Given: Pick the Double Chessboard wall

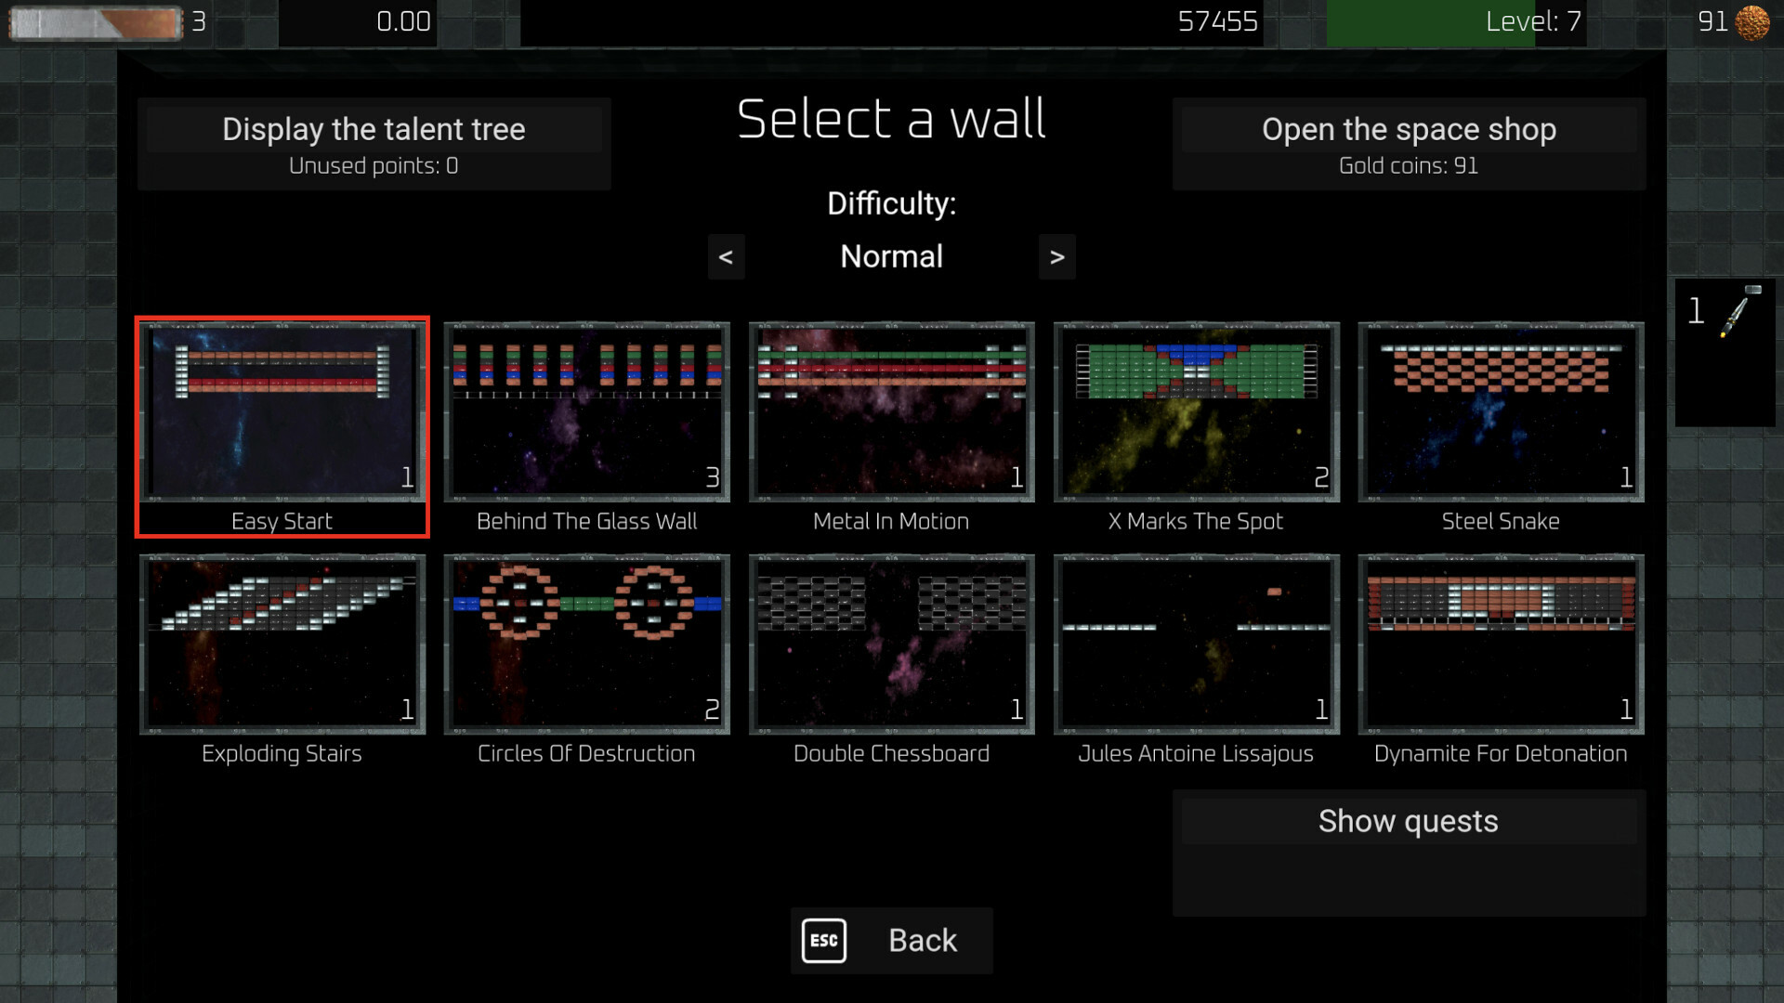Looking at the screenshot, I should pos(890,644).
